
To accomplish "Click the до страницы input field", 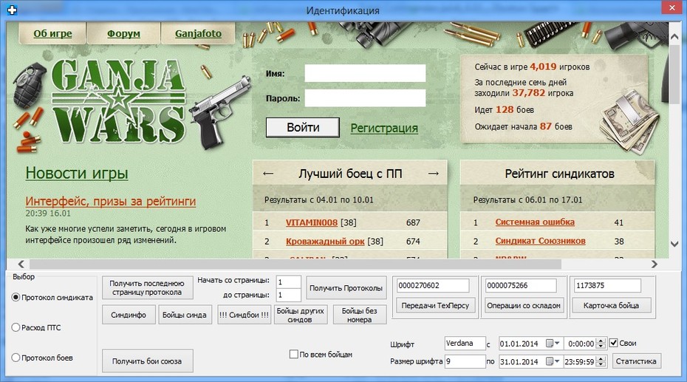I will (288, 295).
